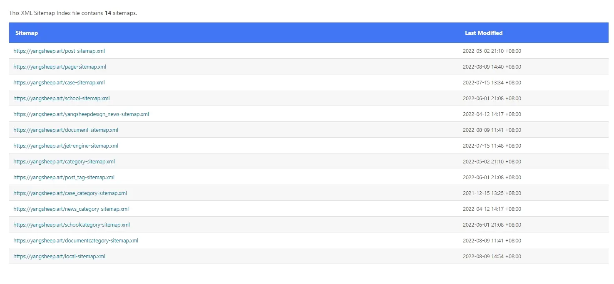This screenshot has height=284, width=614.
Task: Open the yangsheepdesign_news-sitemap.xml link
Action: [x=81, y=114]
